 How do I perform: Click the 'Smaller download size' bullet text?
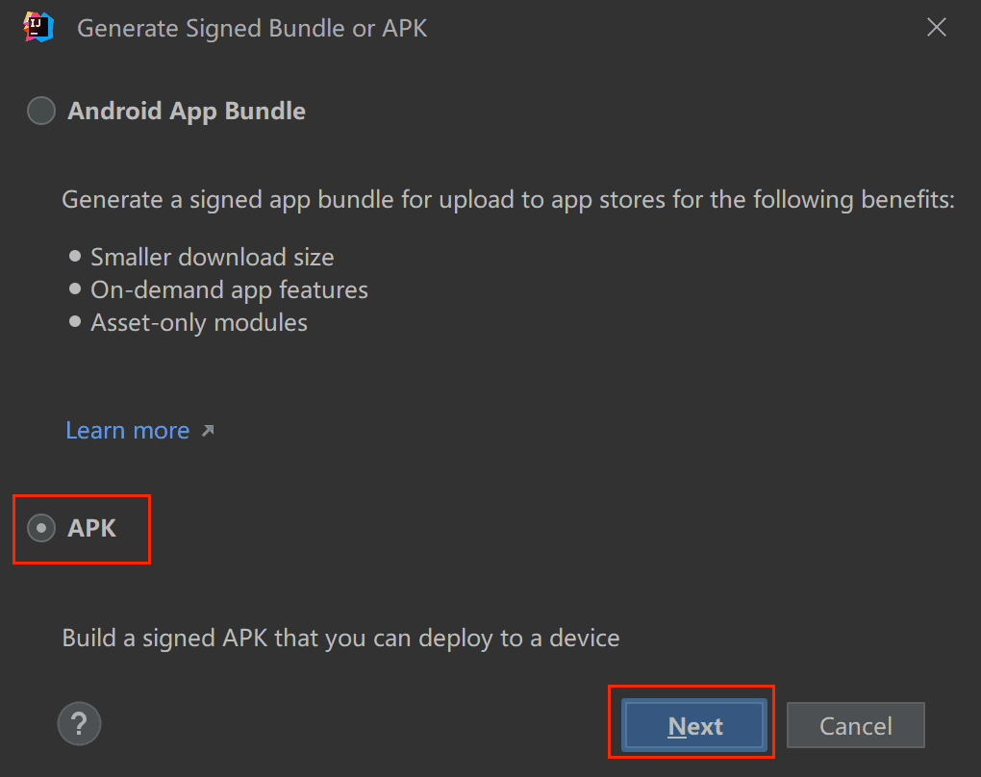click(213, 257)
